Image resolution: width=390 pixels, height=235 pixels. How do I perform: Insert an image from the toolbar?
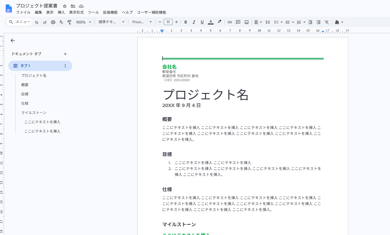247,22
